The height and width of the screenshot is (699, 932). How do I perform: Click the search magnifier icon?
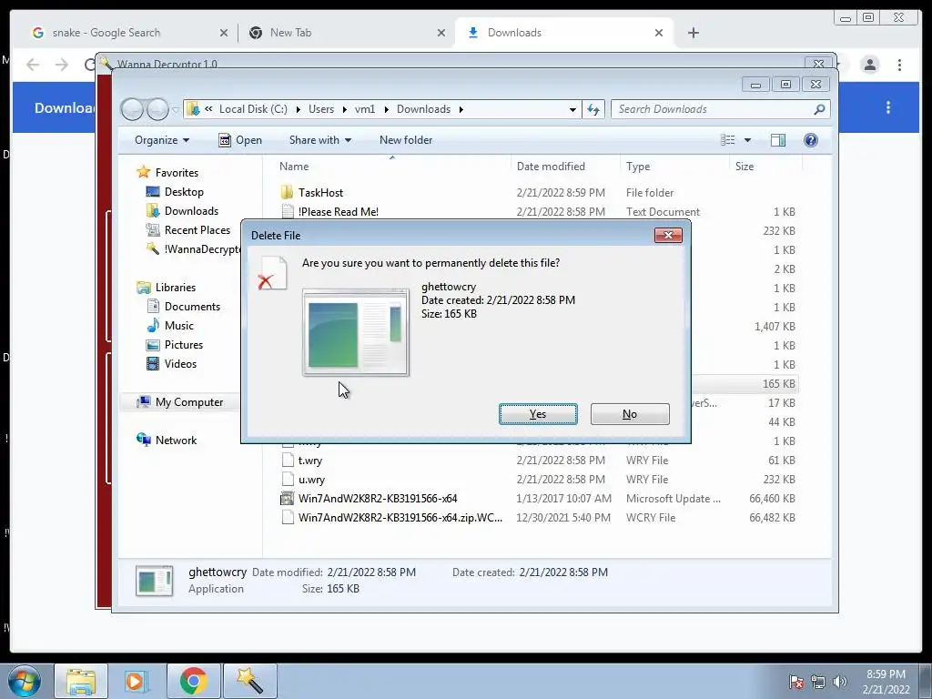(x=819, y=109)
